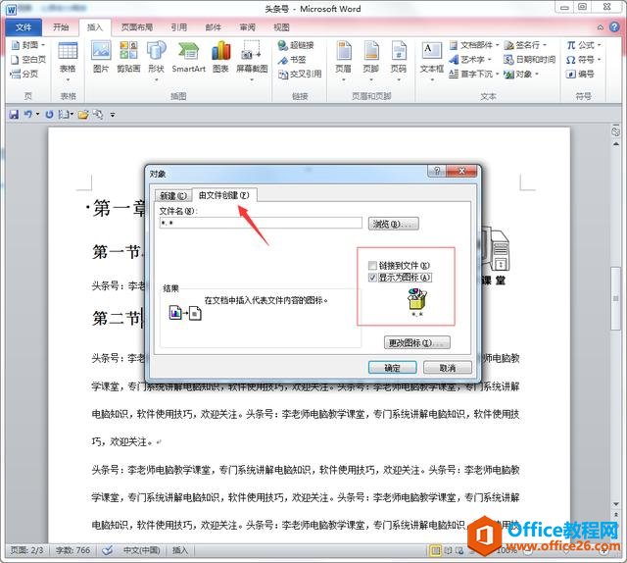
Task: Open Customize Quick Access Toolbar dropdown
Action: [x=113, y=115]
